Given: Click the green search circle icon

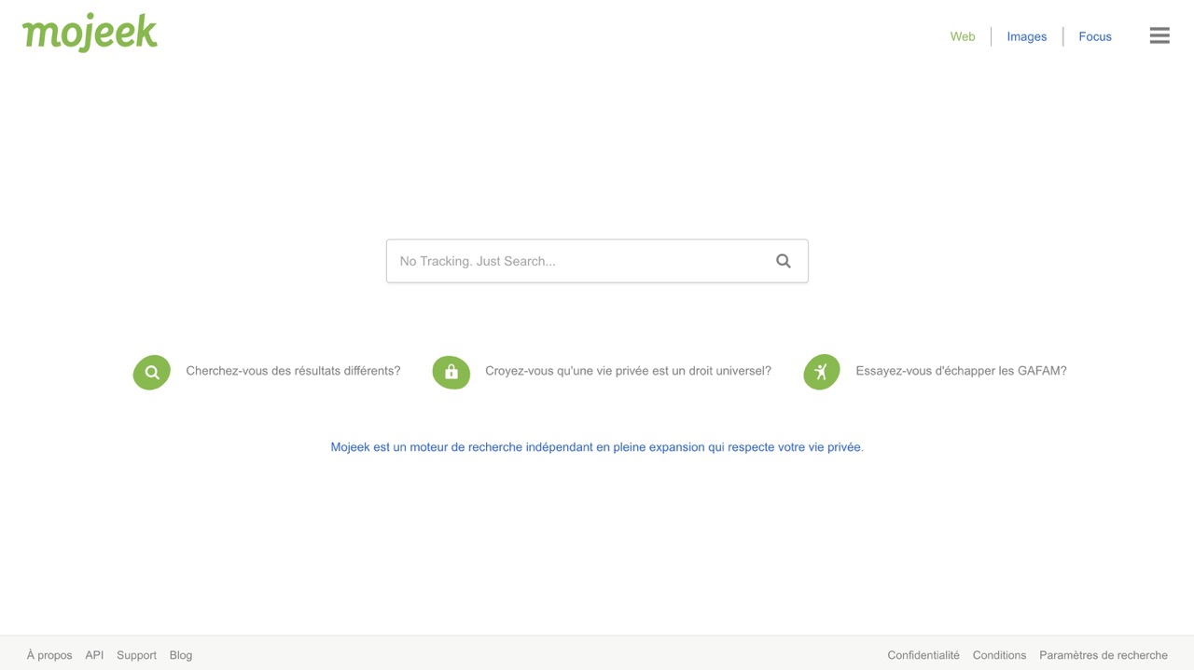Looking at the screenshot, I should 152,372.
